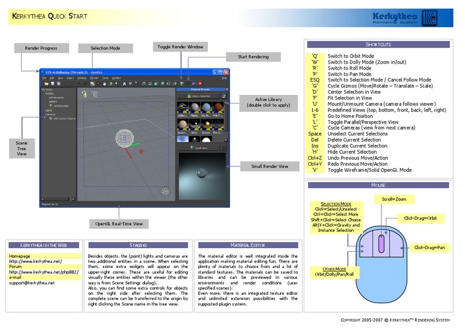Click the navigation compass in viewport corner
Image resolution: width=465 pixels, height=328 pixels.
point(165,191)
